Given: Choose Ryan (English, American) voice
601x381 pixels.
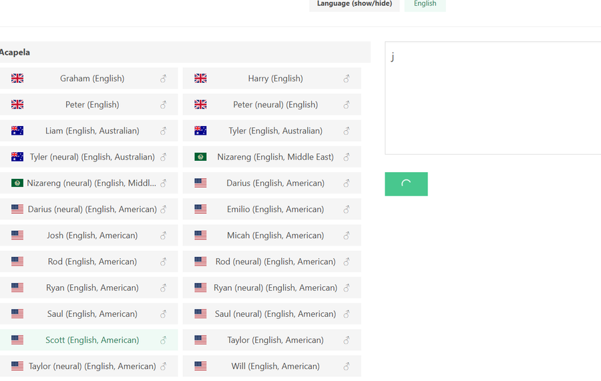Looking at the screenshot, I should click(92, 288).
